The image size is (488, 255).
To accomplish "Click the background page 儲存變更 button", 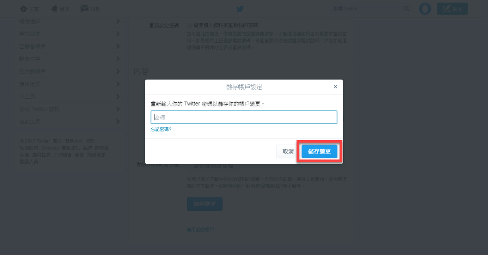I will coord(205,204).
